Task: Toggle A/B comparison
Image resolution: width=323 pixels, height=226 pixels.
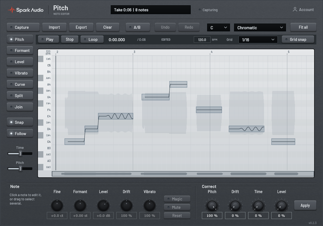Action: click(138, 27)
